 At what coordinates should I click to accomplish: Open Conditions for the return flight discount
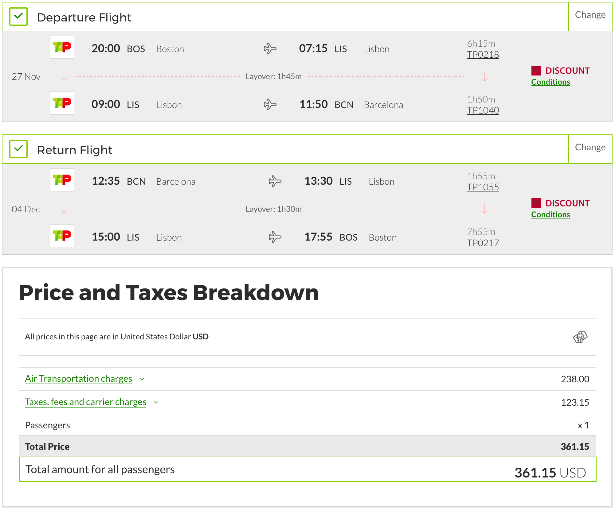click(x=550, y=215)
